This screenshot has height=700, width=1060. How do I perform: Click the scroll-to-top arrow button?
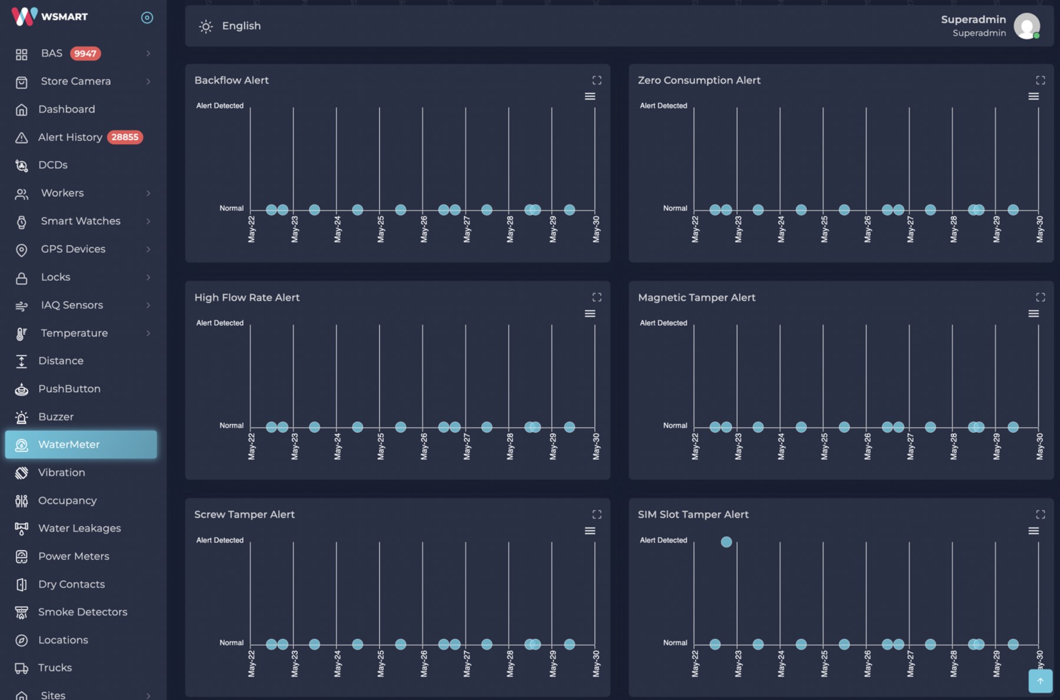(x=1040, y=681)
